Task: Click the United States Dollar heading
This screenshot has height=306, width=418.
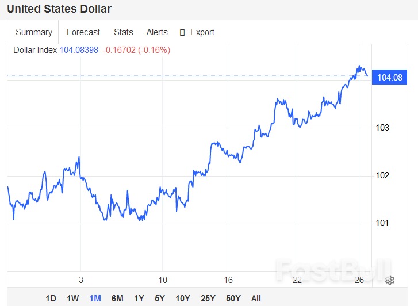Action: coord(59,9)
